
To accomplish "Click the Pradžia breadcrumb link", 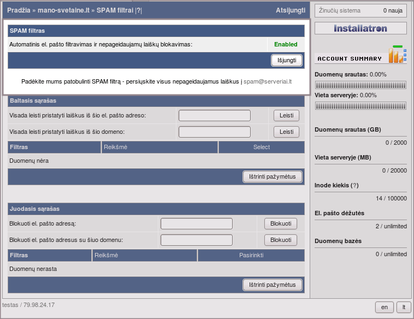I will click(x=19, y=10).
